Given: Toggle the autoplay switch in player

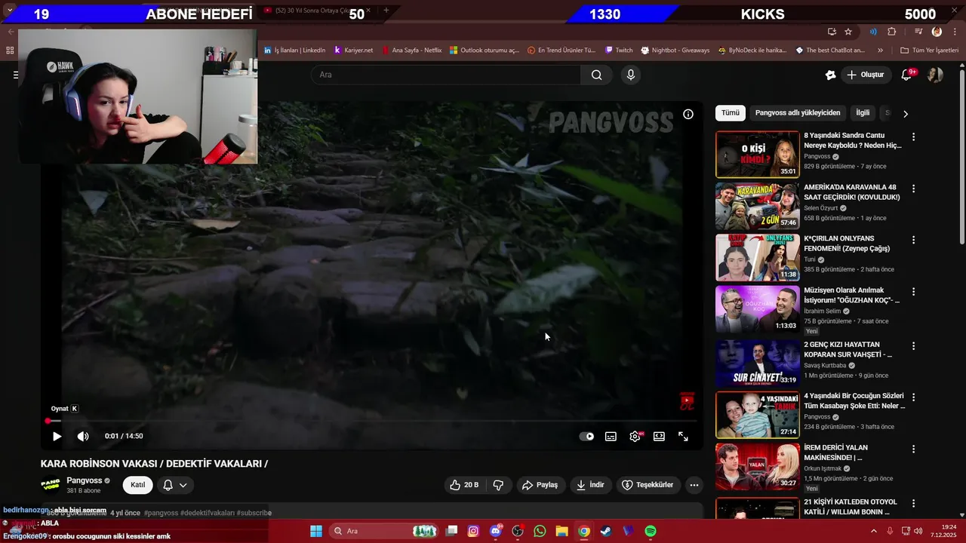Looking at the screenshot, I should coord(586,436).
